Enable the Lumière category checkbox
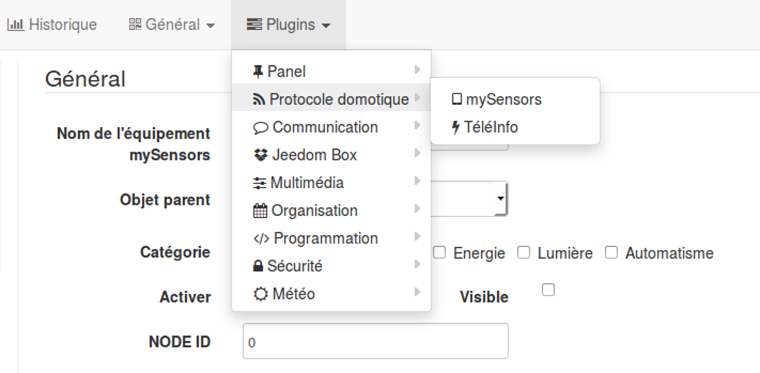The height and width of the screenshot is (373, 760). click(524, 253)
